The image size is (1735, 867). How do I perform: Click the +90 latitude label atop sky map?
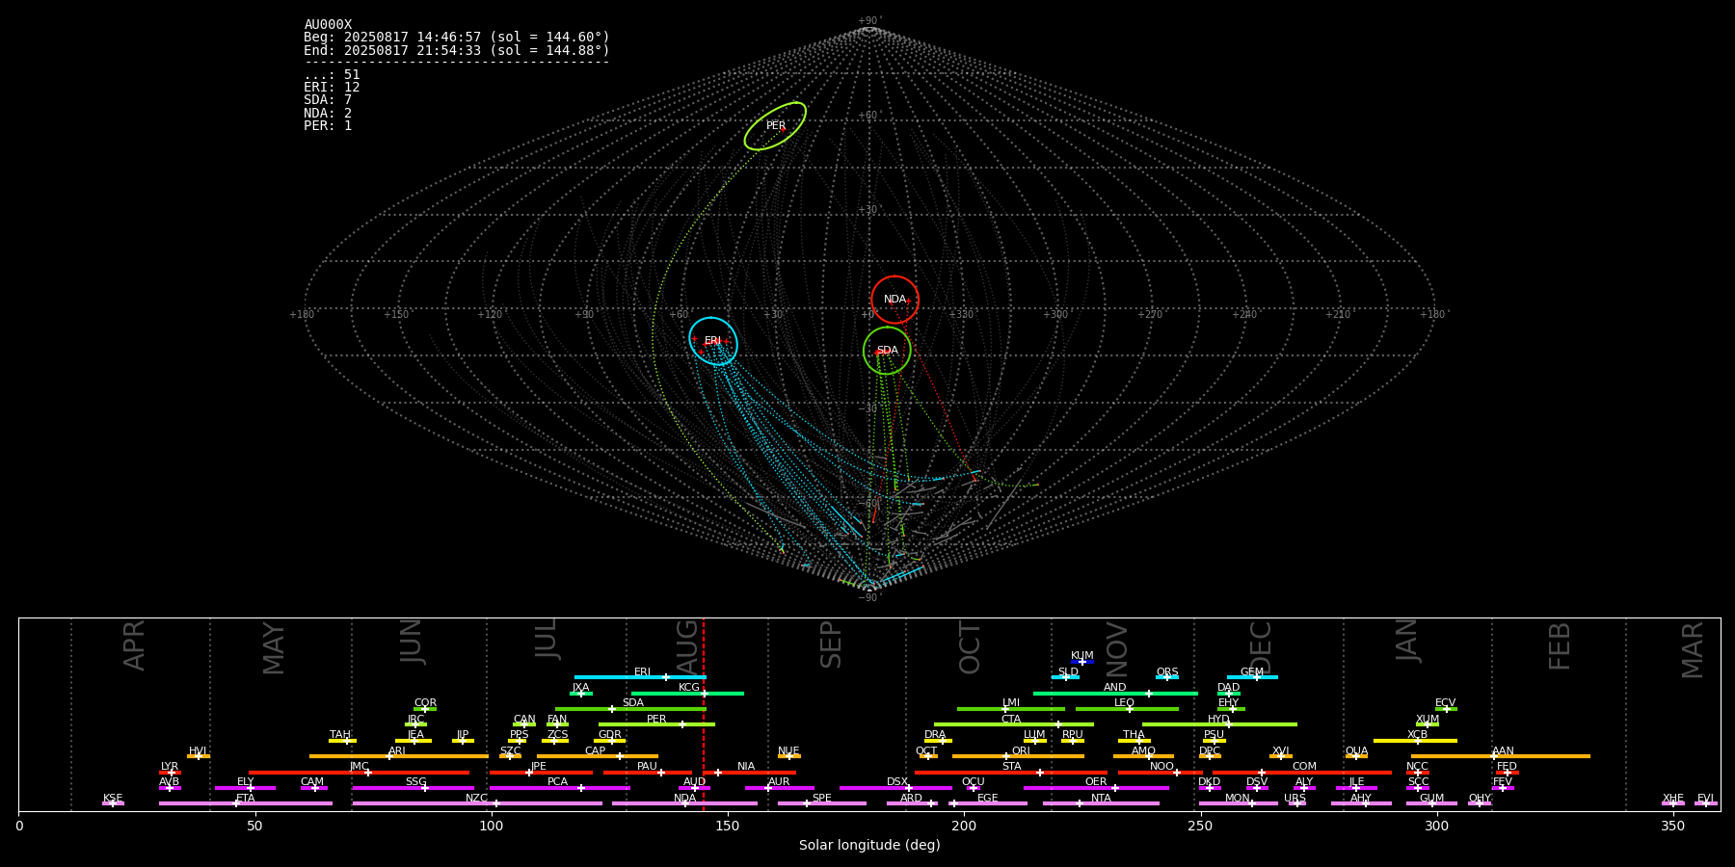[x=868, y=21]
